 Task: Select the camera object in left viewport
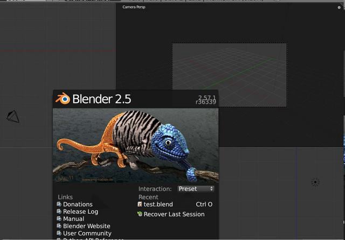pos(13,116)
